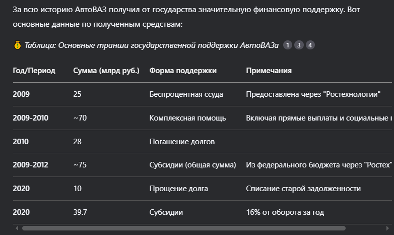This screenshot has height=235, width=394.
Task: Click the 39.7 amount cell
Action: point(80,212)
